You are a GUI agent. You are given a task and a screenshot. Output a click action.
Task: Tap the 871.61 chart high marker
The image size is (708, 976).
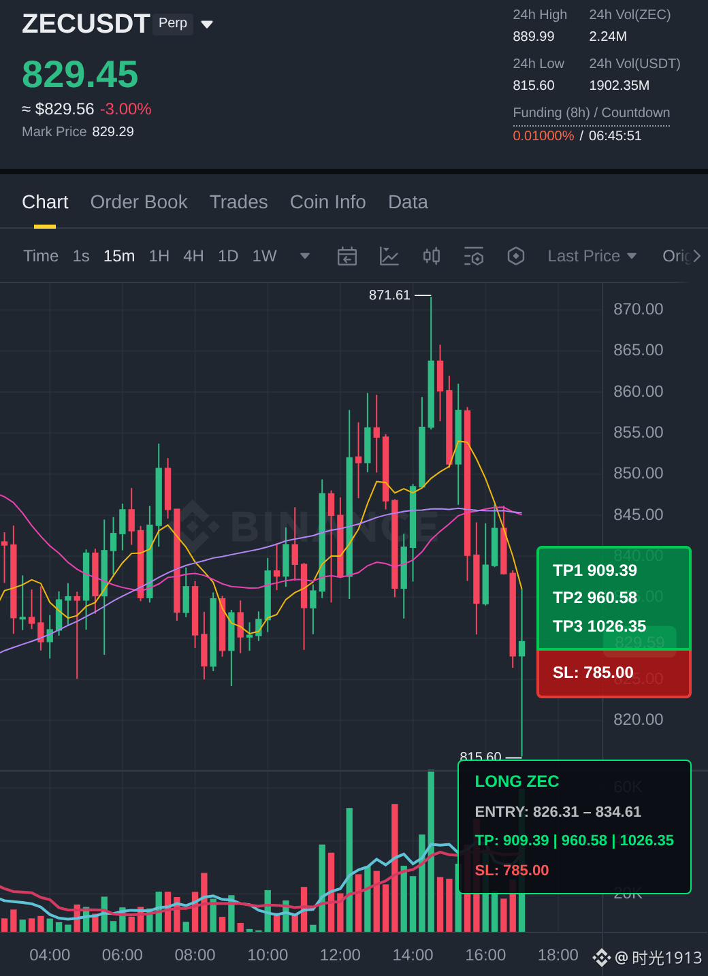tap(389, 295)
